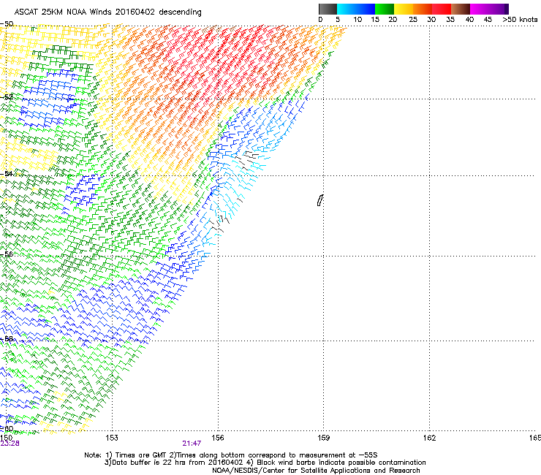Click the brown 35-40 knots legend swatch
This screenshot has height=475, width=541.
click(x=461, y=9)
